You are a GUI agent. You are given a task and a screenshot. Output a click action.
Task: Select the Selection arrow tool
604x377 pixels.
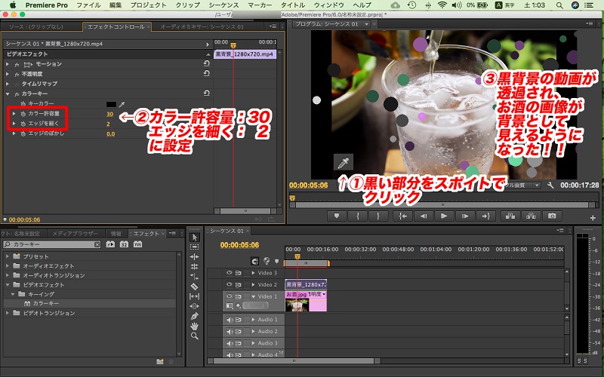pos(195,238)
